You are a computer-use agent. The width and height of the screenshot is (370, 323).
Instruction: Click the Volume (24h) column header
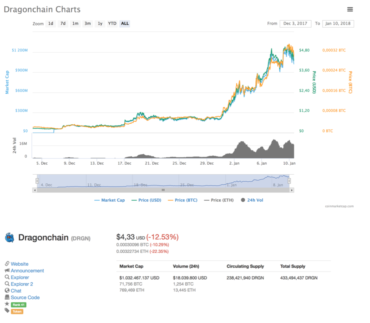click(x=186, y=266)
